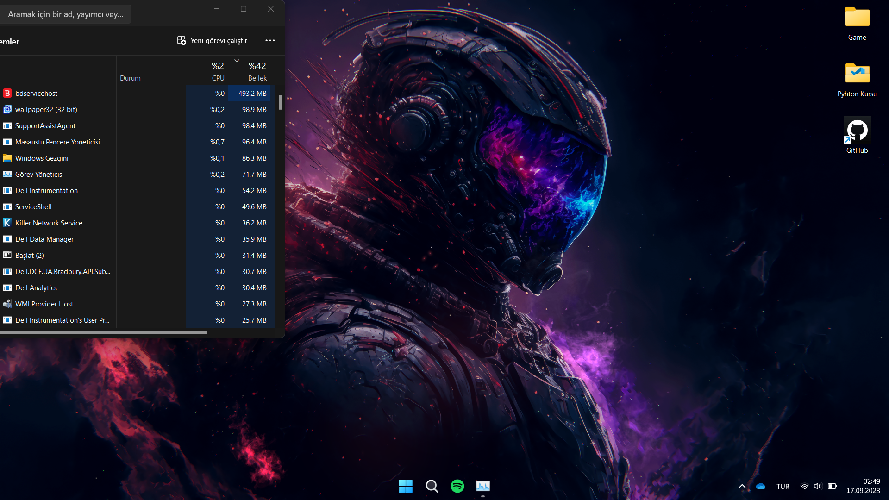The height and width of the screenshot is (500, 889).
Task: Click the bdservicehost process icon
Action: [x=7, y=94]
